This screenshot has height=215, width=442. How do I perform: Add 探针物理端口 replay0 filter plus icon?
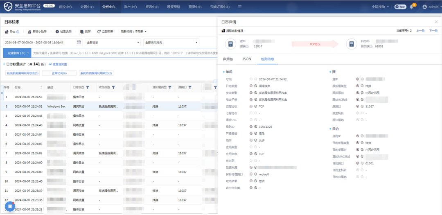click(x=251, y=174)
